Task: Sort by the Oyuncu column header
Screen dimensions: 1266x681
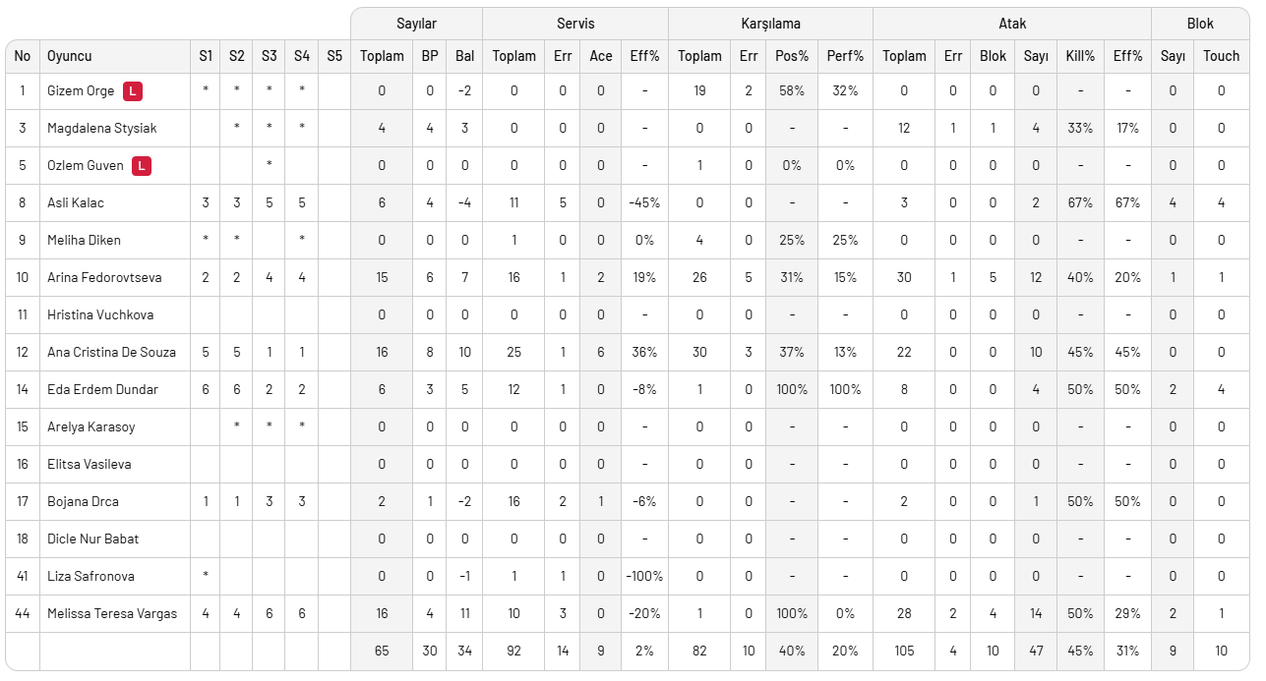Action: tap(70, 56)
